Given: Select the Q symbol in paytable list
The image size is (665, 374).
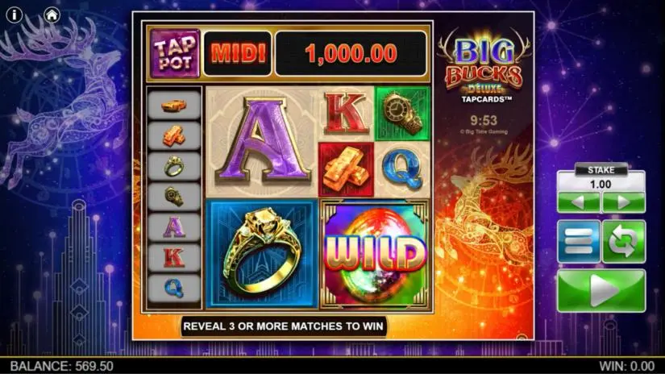Looking at the screenshot, I should [x=174, y=288].
